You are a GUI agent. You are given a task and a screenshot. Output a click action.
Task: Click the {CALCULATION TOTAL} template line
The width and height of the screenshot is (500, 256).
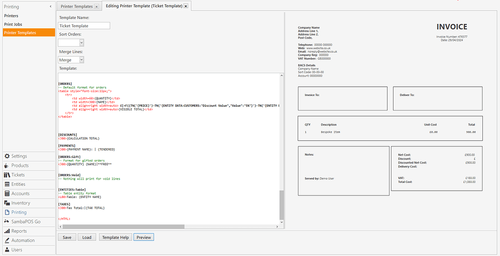79,138
